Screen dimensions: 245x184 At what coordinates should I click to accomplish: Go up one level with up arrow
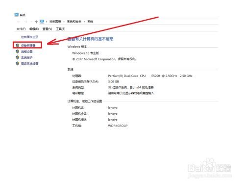click(36, 22)
